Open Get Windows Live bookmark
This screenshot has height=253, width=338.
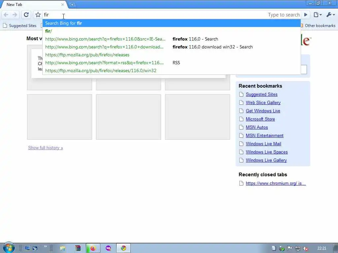tap(263, 111)
